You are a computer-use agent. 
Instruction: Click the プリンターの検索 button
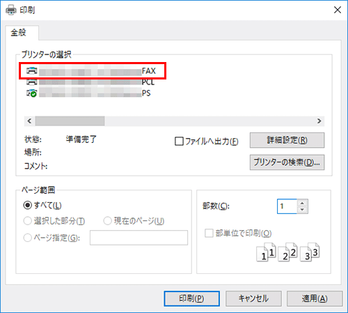[x=287, y=162]
